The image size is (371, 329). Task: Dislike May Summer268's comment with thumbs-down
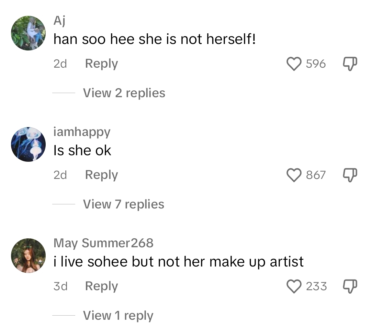[349, 286]
